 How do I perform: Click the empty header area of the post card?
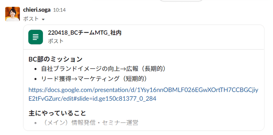tap(191, 37)
